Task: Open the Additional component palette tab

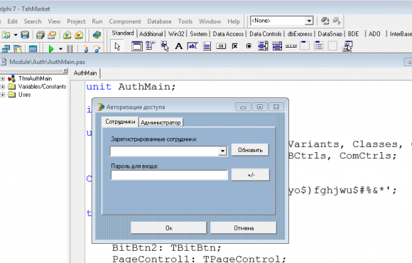Action: [x=151, y=34]
